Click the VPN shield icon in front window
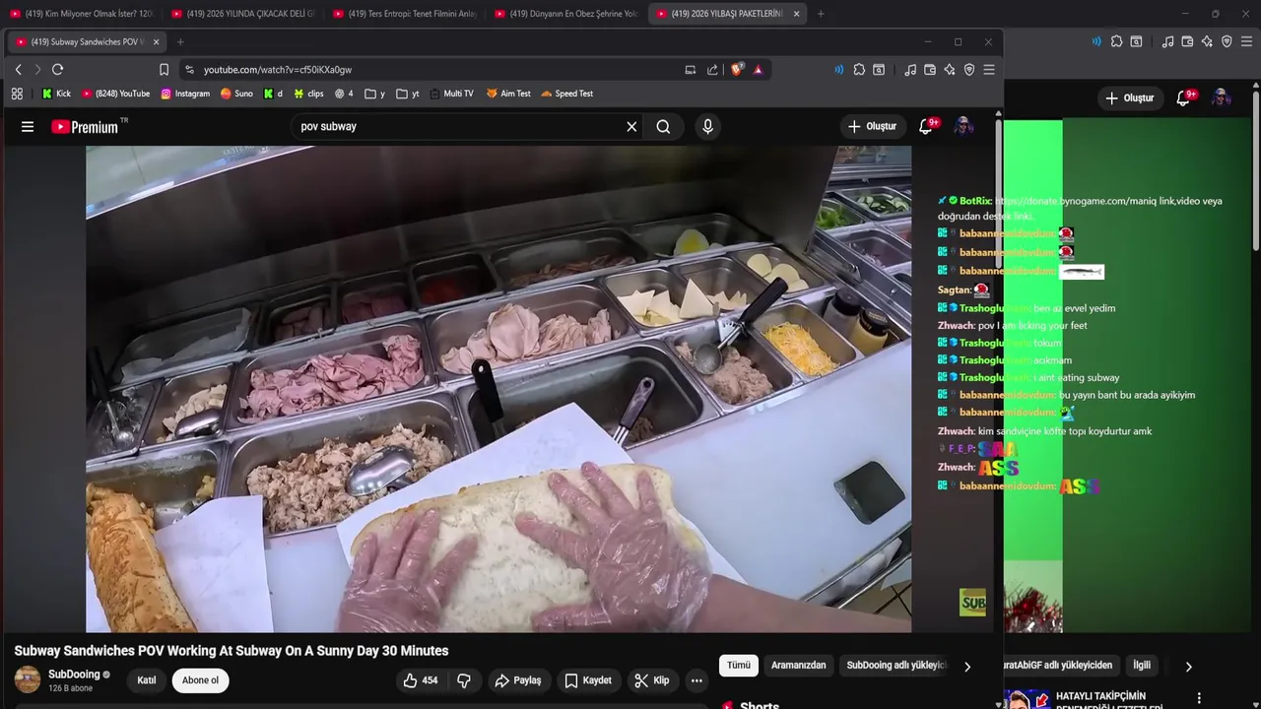 (x=969, y=69)
